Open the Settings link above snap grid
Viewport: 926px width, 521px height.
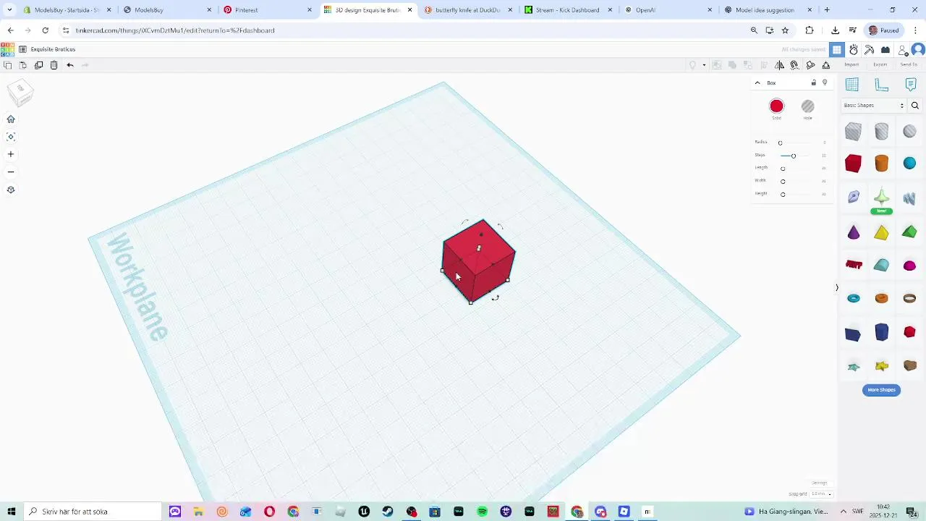(x=819, y=483)
